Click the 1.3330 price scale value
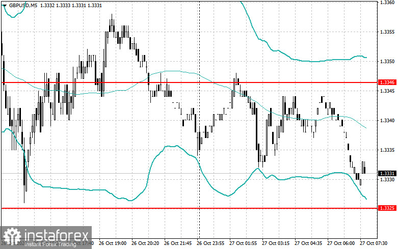Viewport: 398px width, 249px height. [x=387, y=180]
